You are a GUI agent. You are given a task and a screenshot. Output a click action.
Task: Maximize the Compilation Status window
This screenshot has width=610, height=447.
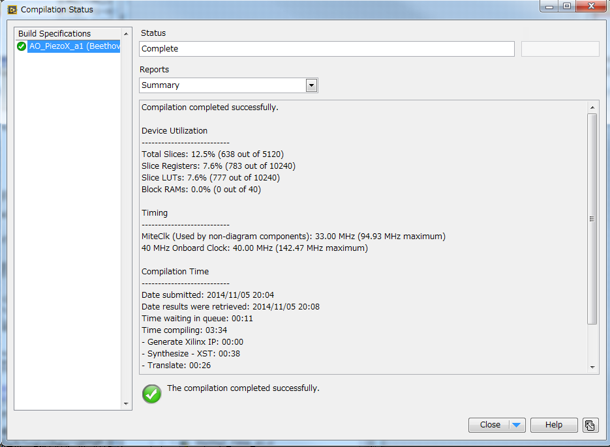tap(567, 7)
